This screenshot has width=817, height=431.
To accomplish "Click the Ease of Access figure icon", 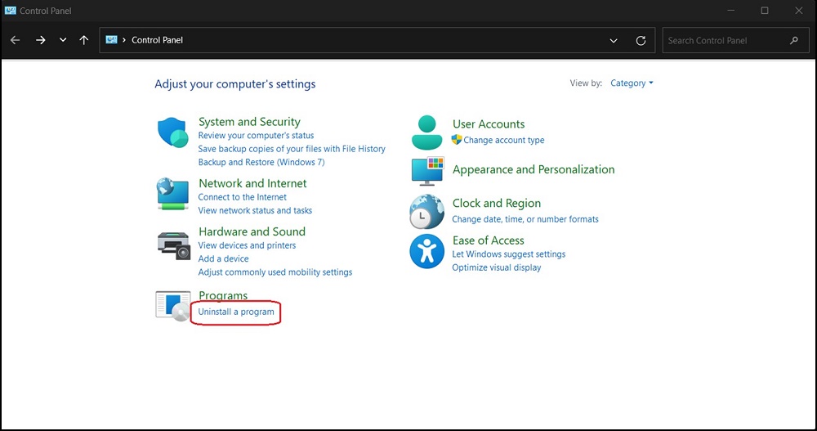I will pos(426,251).
